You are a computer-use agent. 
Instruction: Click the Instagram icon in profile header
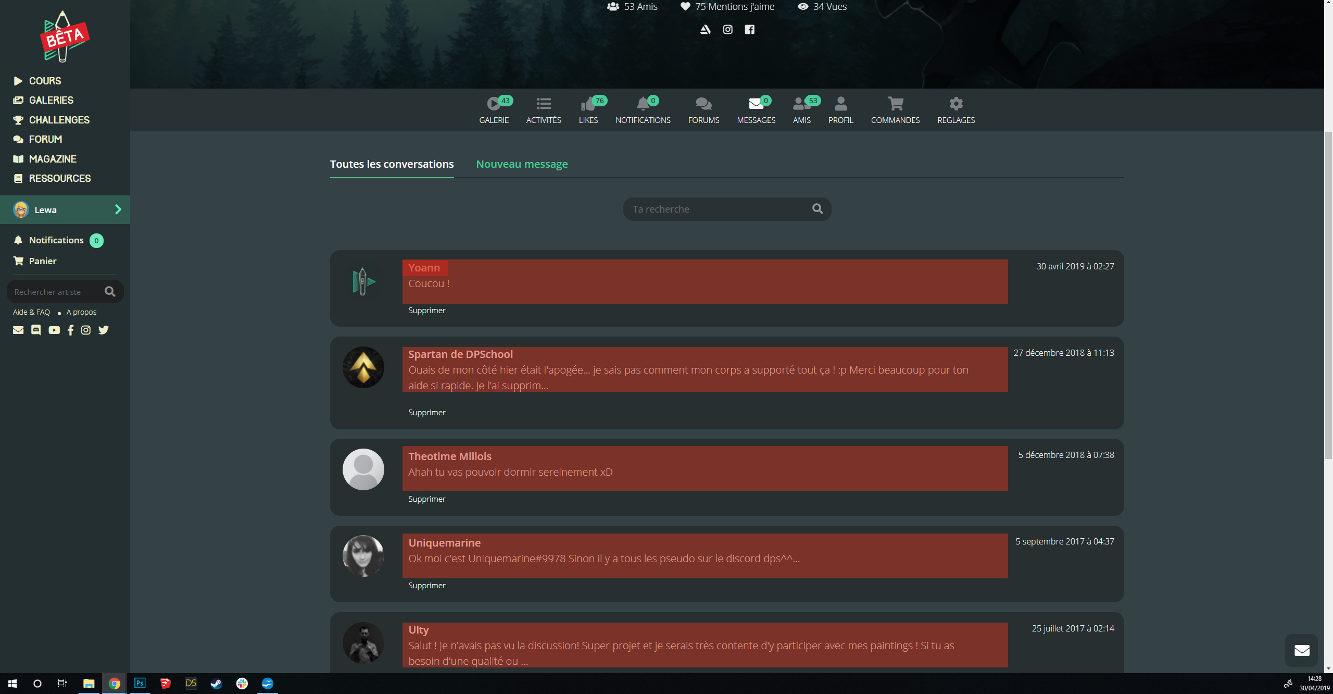pos(727,30)
